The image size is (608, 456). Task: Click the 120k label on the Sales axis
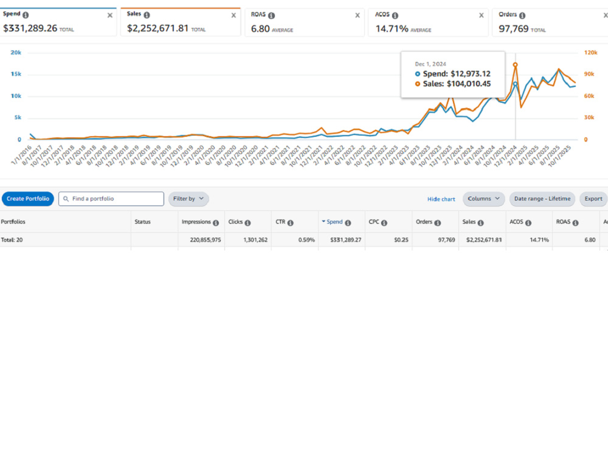pyautogui.click(x=590, y=52)
